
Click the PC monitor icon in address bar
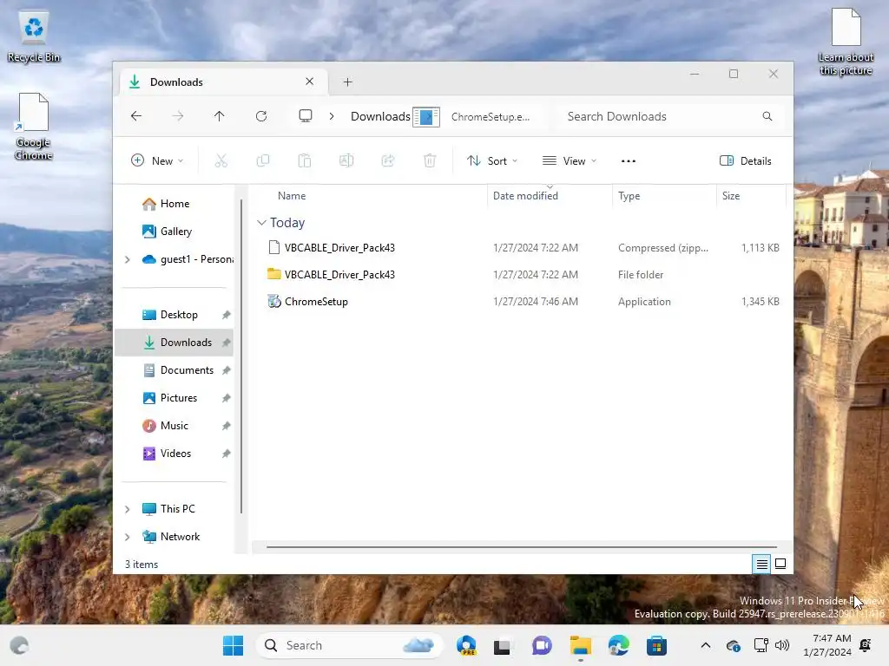[x=306, y=116]
